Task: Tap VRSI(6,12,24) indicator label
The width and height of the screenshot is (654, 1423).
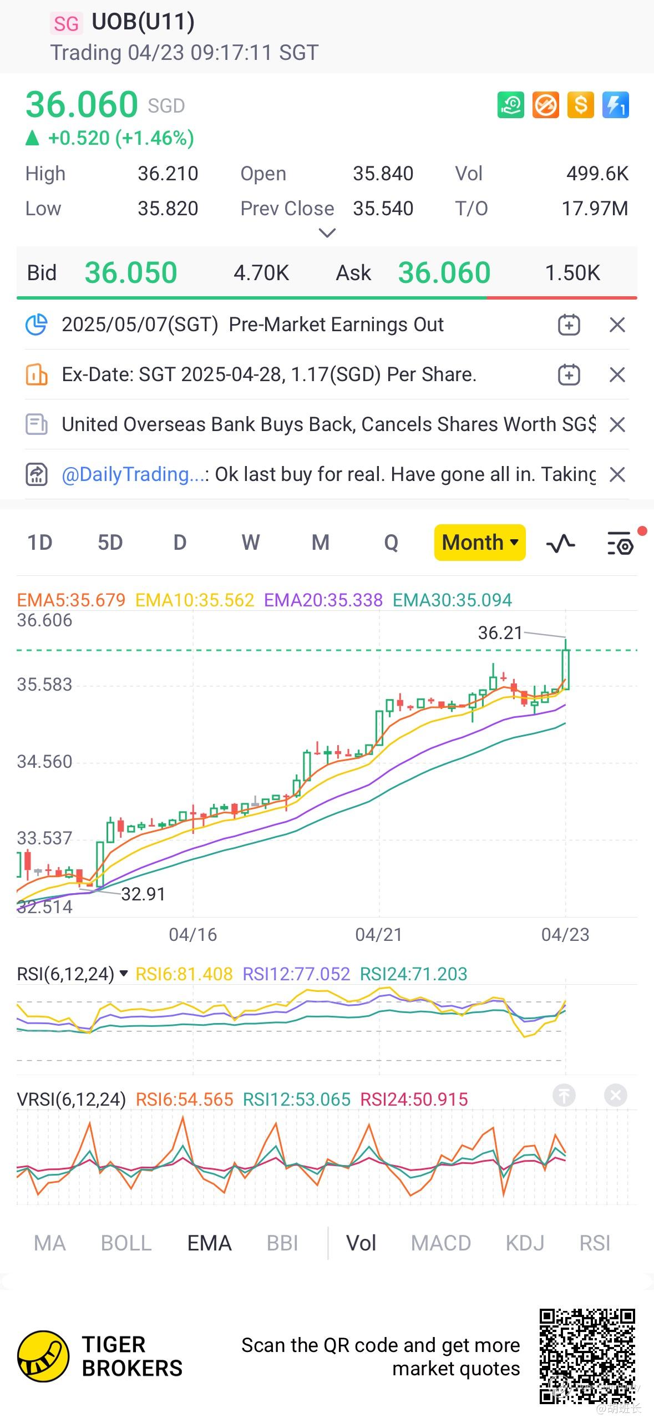Action: click(72, 1099)
